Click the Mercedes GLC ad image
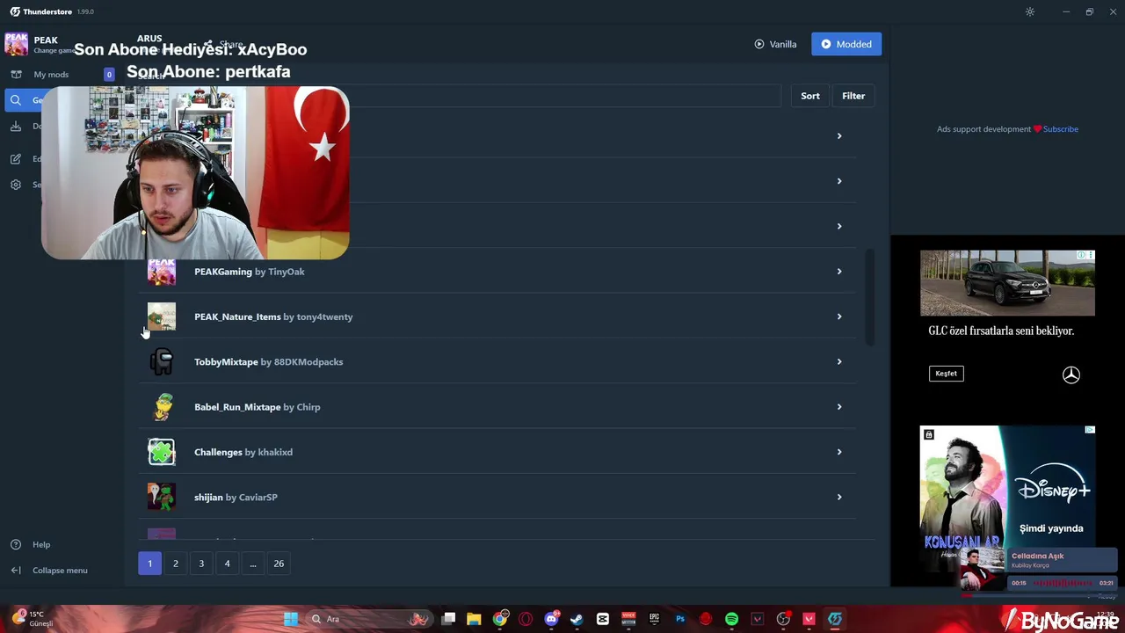 pos(1007,283)
